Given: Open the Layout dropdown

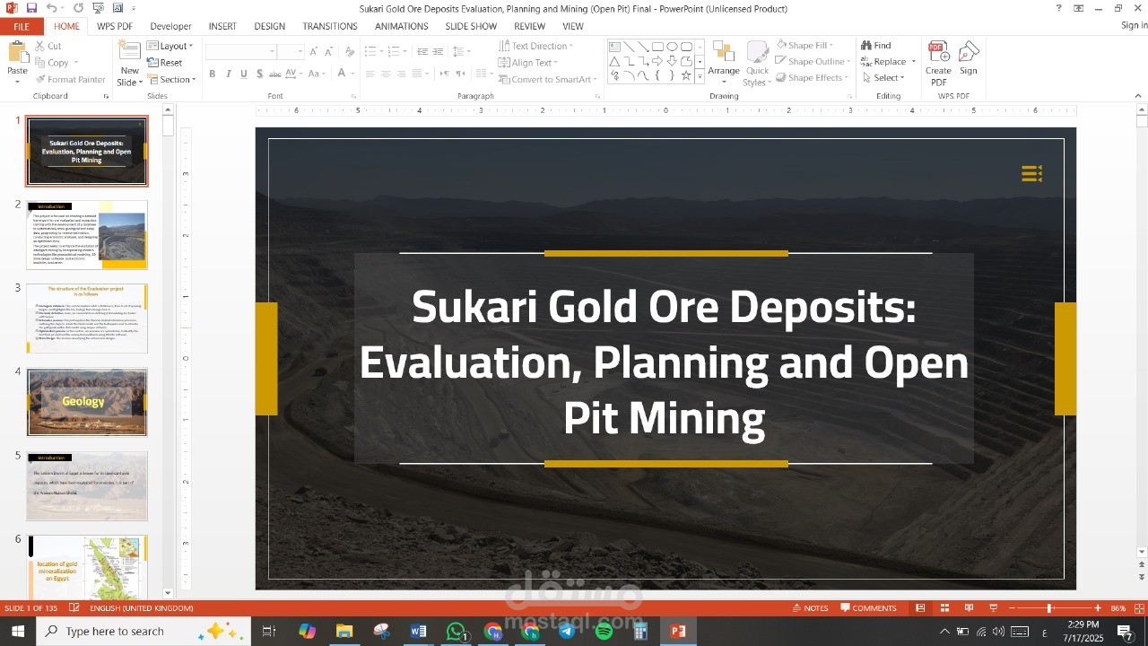Looking at the screenshot, I should tap(169, 46).
